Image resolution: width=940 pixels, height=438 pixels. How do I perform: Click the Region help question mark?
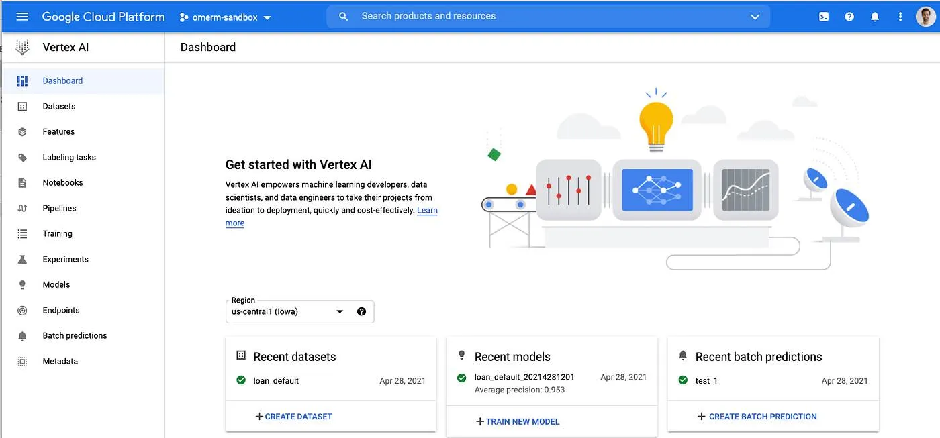[x=361, y=311]
